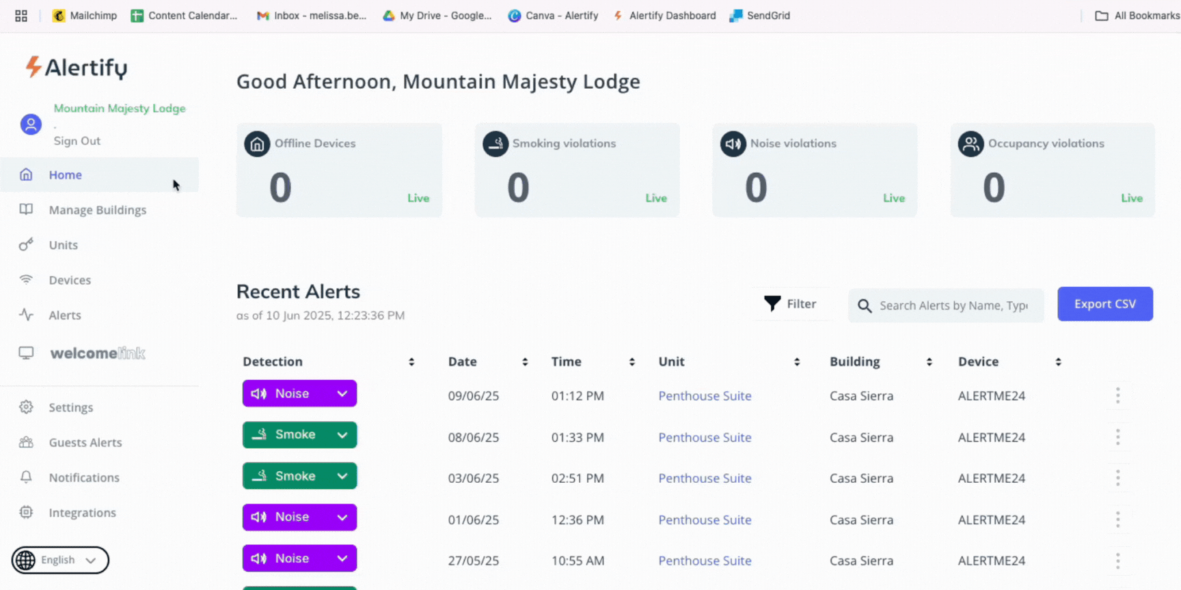Viewport: 1181px width, 590px height.
Task: Open the Filter funnel icon
Action: pos(772,304)
